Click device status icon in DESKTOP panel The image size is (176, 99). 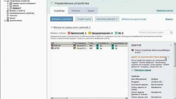(133, 50)
